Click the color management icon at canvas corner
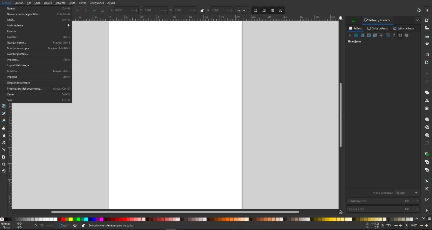This screenshot has height=230, width=432. point(341,212)
